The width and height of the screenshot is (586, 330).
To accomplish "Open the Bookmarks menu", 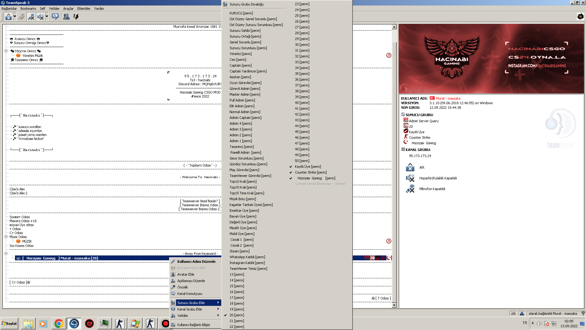I will point(28,9).
